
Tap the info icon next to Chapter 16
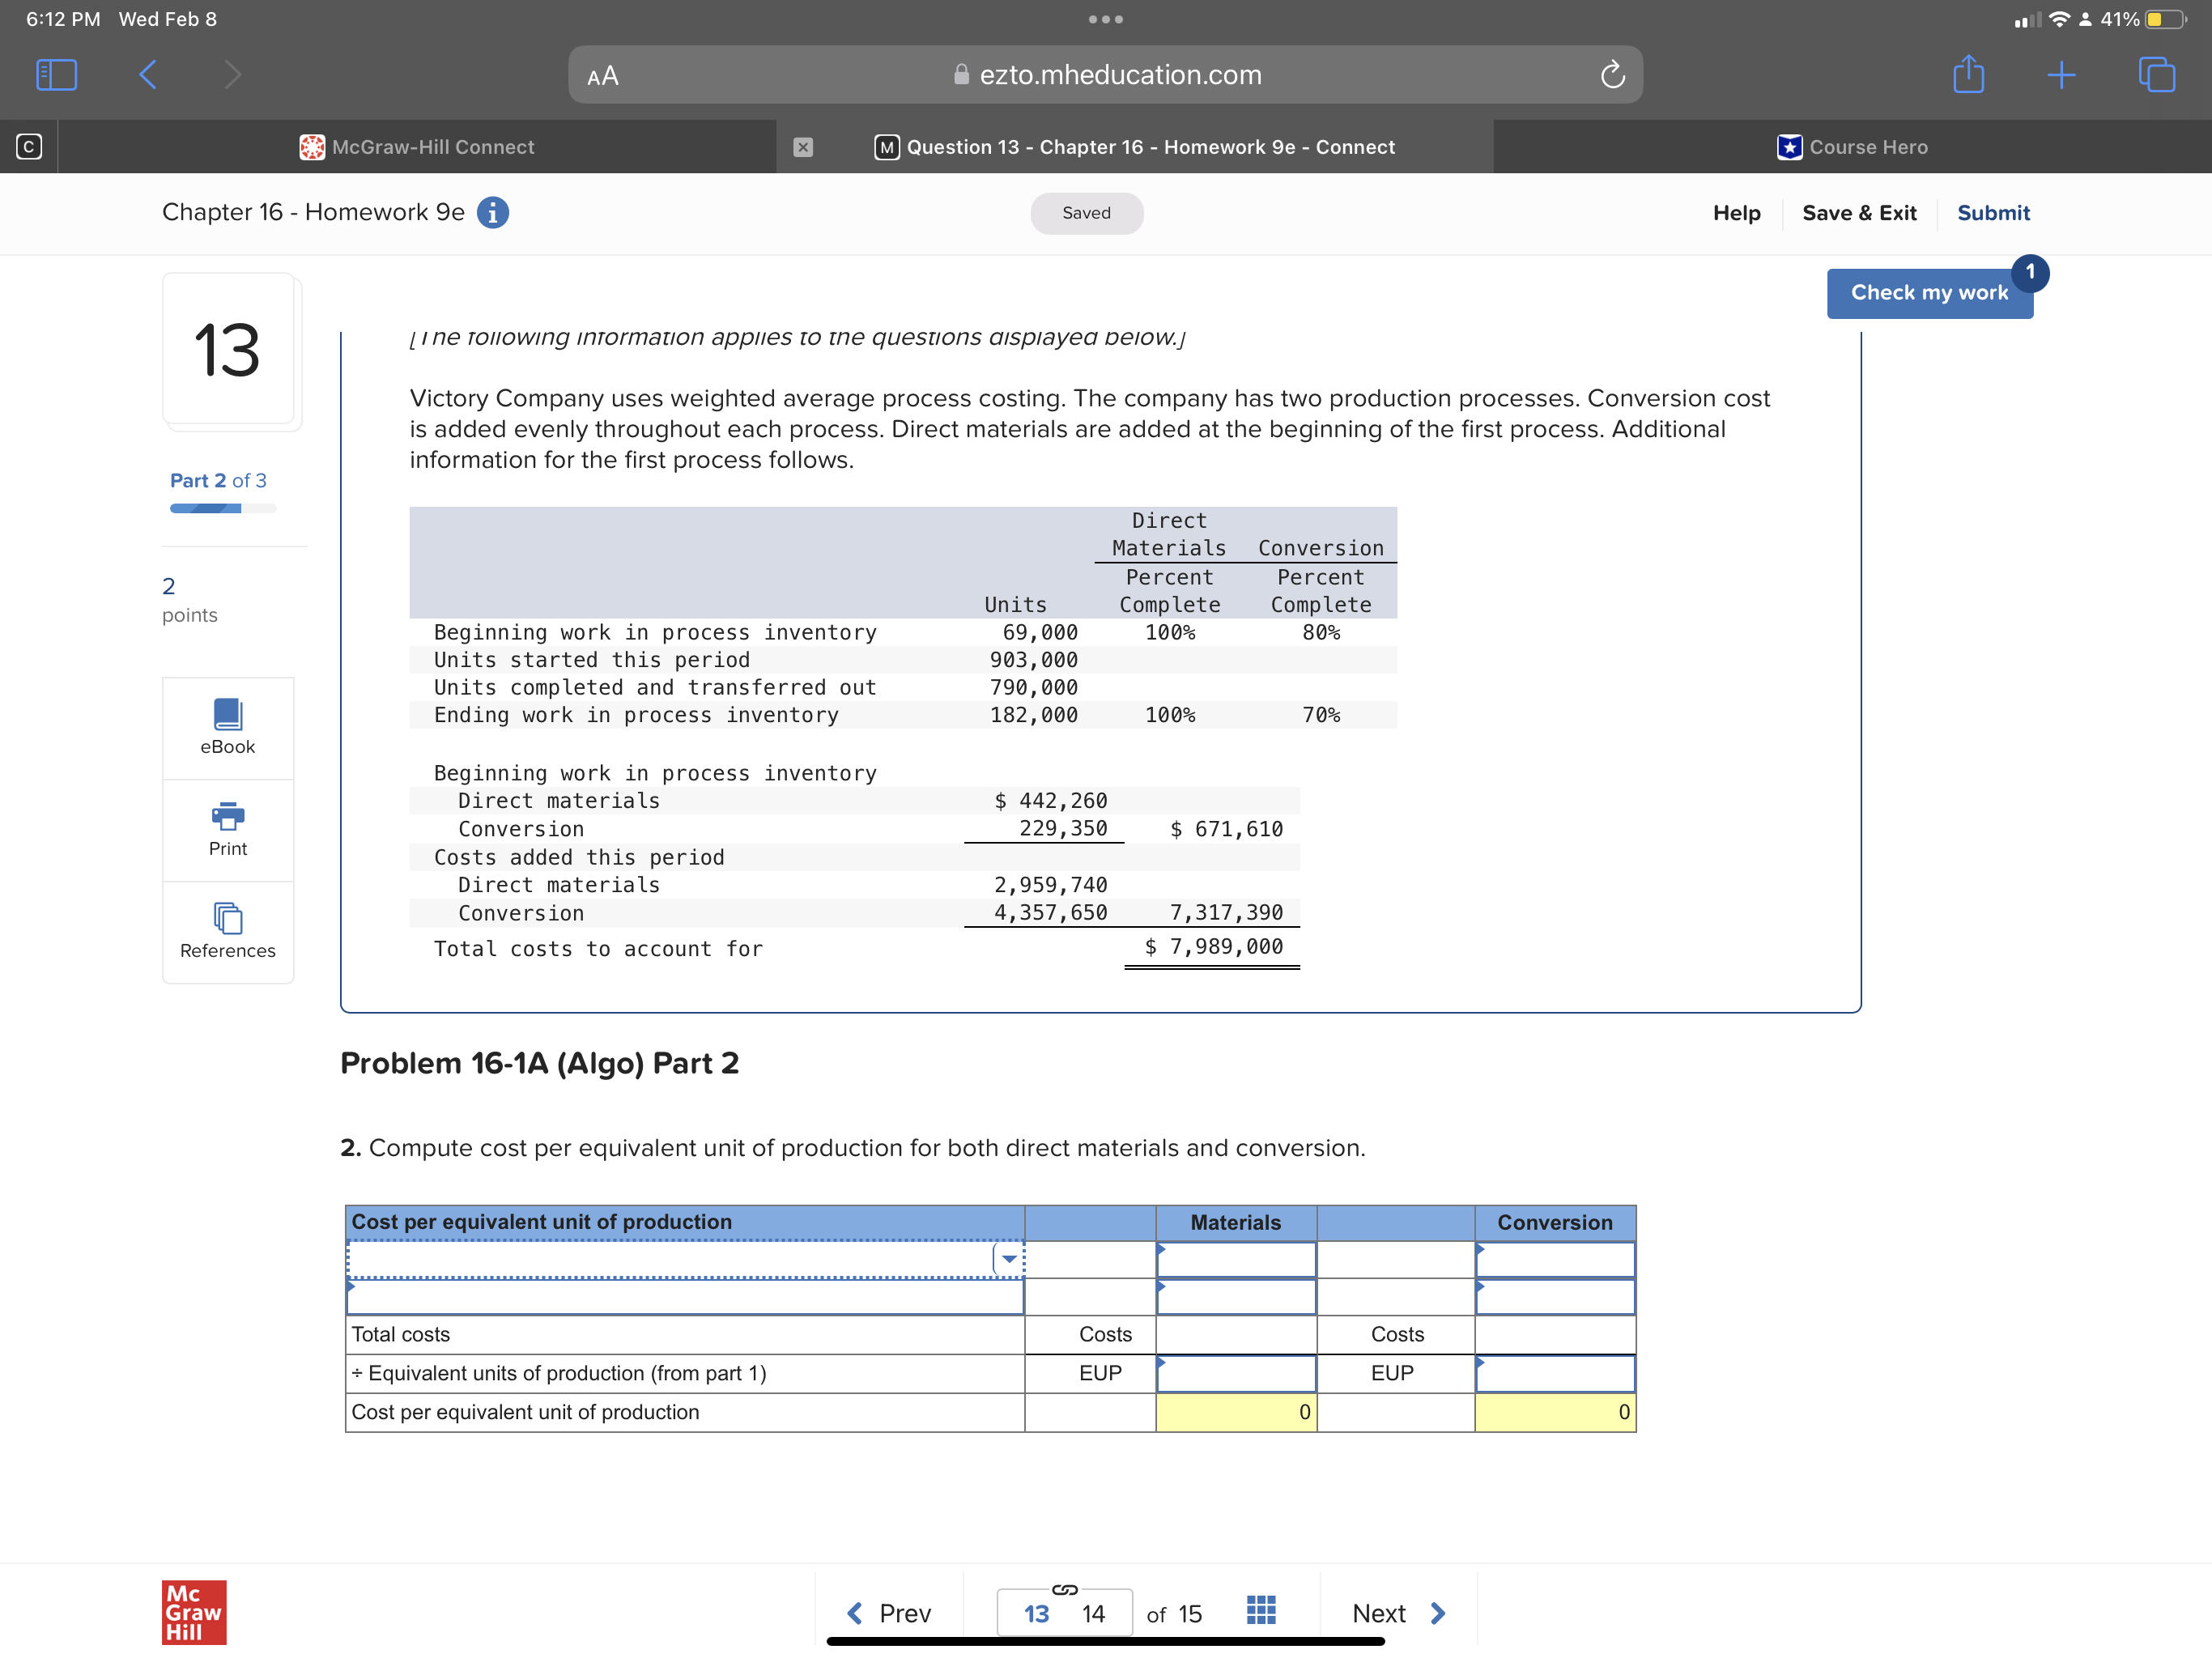coord(493,212)
